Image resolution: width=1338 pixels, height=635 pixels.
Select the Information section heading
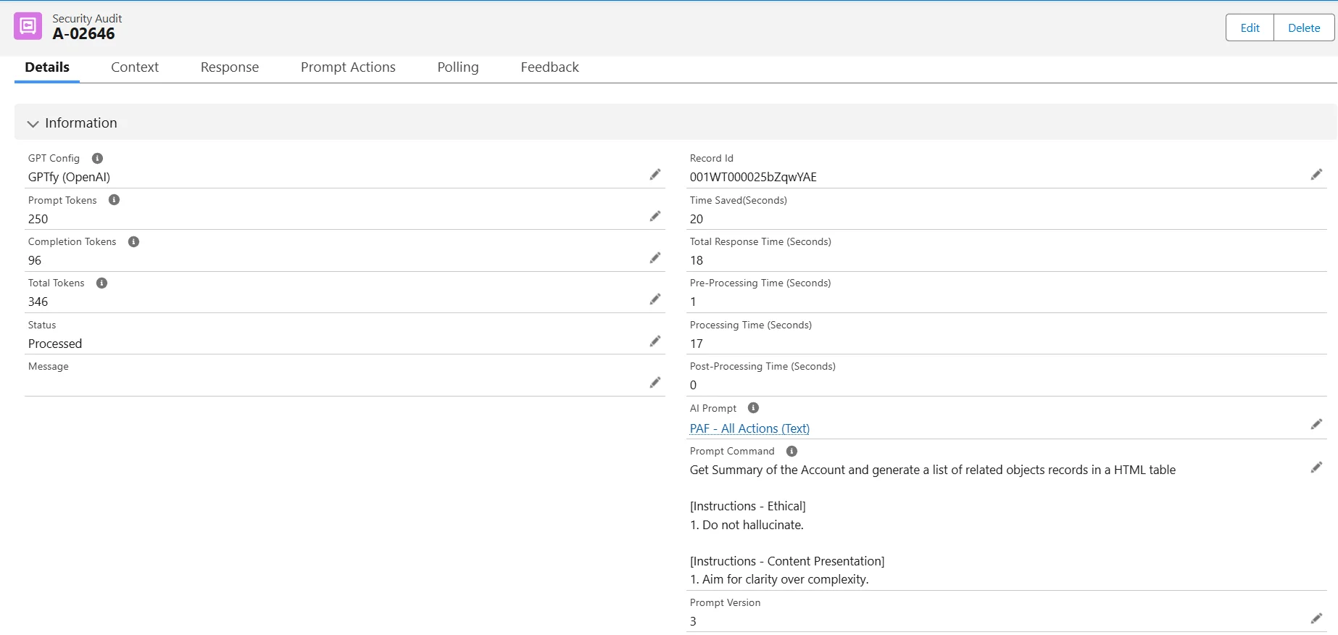coord(81,123)
